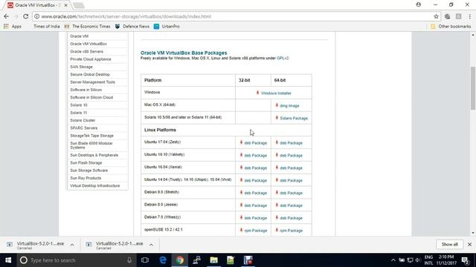Screen dimensions: 476x267
Task: Open the GPLv2 license link
Action: 283,58
